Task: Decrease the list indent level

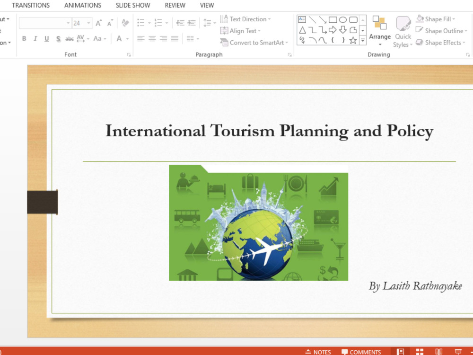Action: 180,23
